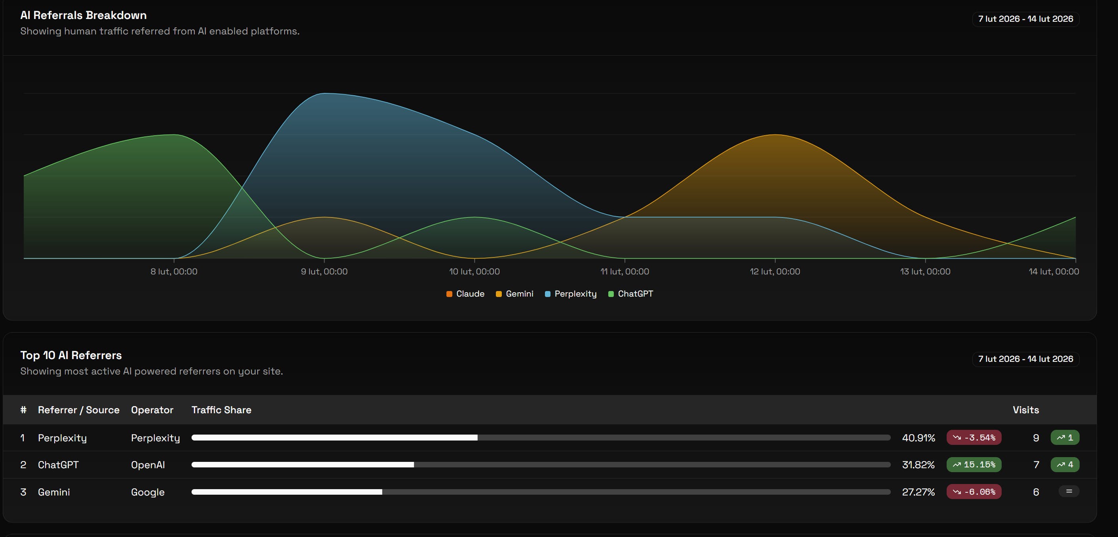Click Gemini downward trend -6.06% badge

tap(974, 492)
